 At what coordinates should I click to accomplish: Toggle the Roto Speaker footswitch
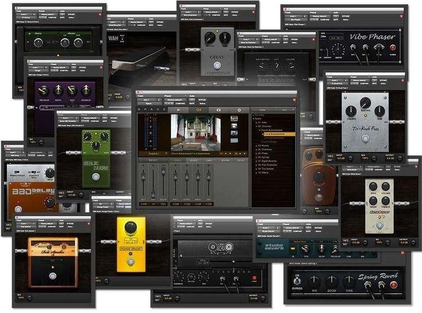(53, 276)
